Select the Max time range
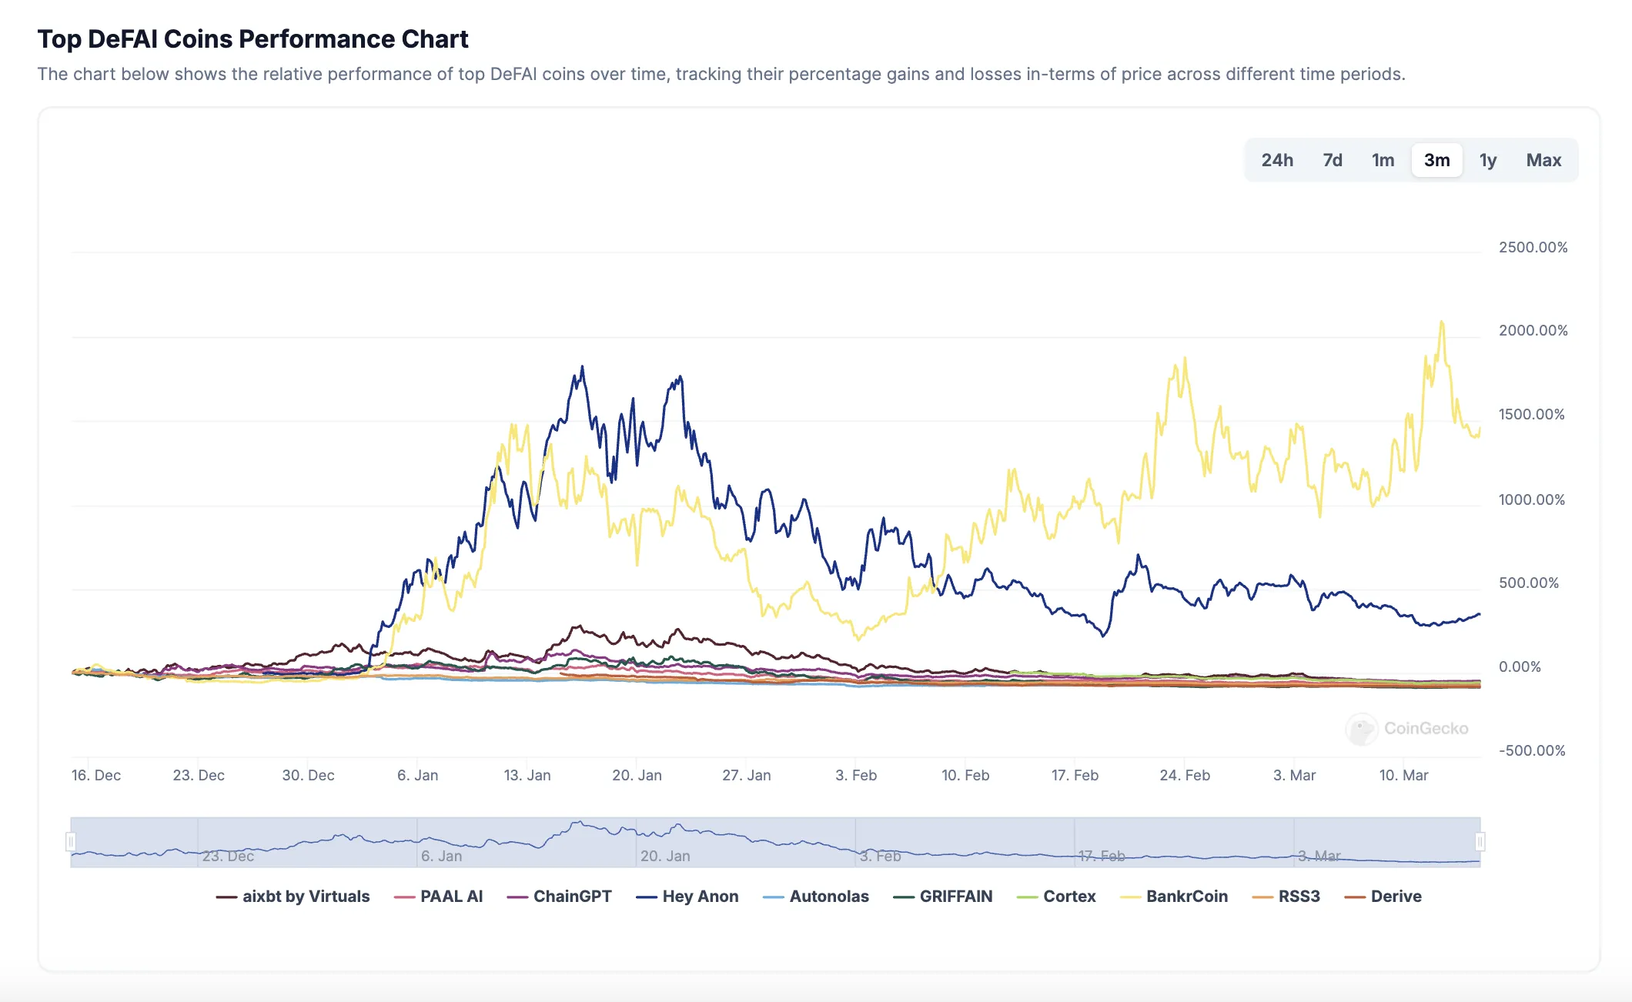Image resolution: width=1632 pixels, height=1002 pixels. click(x=1543, y=159)
